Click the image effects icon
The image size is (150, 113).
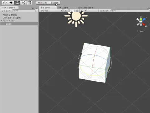[x=82, y=11]
